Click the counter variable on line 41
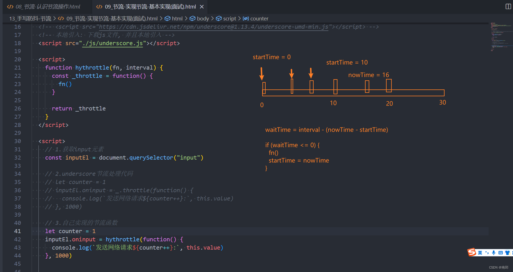 point(70,231)
